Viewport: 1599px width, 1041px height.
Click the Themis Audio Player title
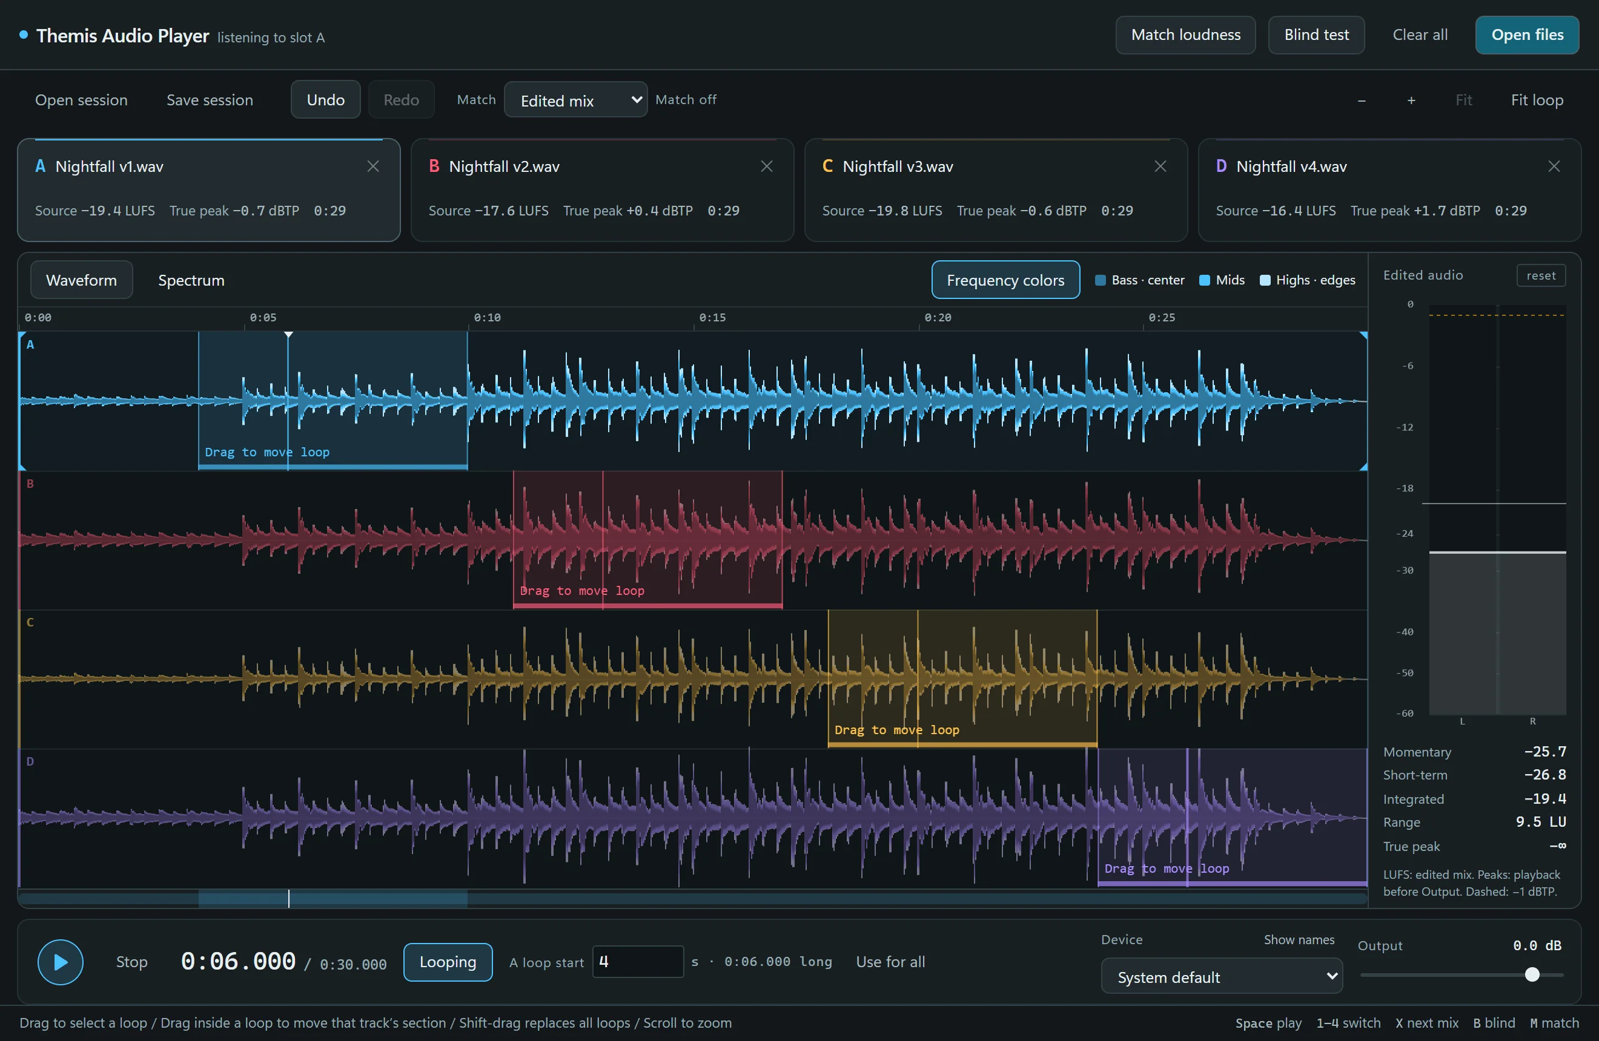pos(122,36)
